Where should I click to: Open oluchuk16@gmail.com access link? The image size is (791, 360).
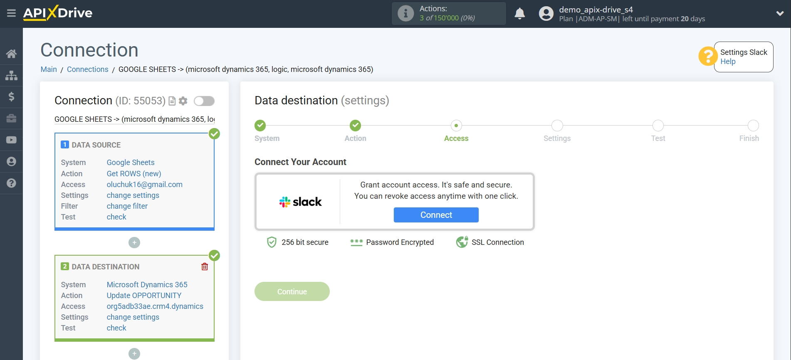pyautogui.click(x=145, y=185)
